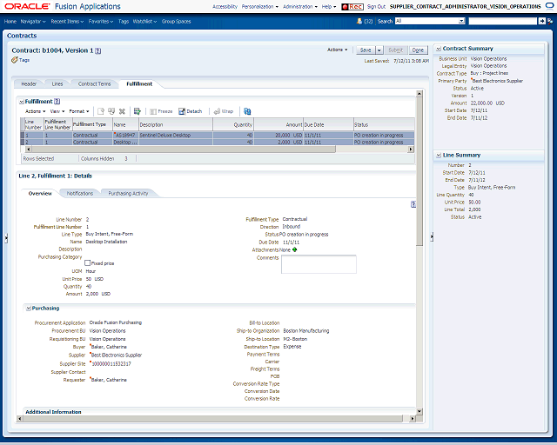
Task: Collapse the Line Summary panel
Action: pos(439,155)
